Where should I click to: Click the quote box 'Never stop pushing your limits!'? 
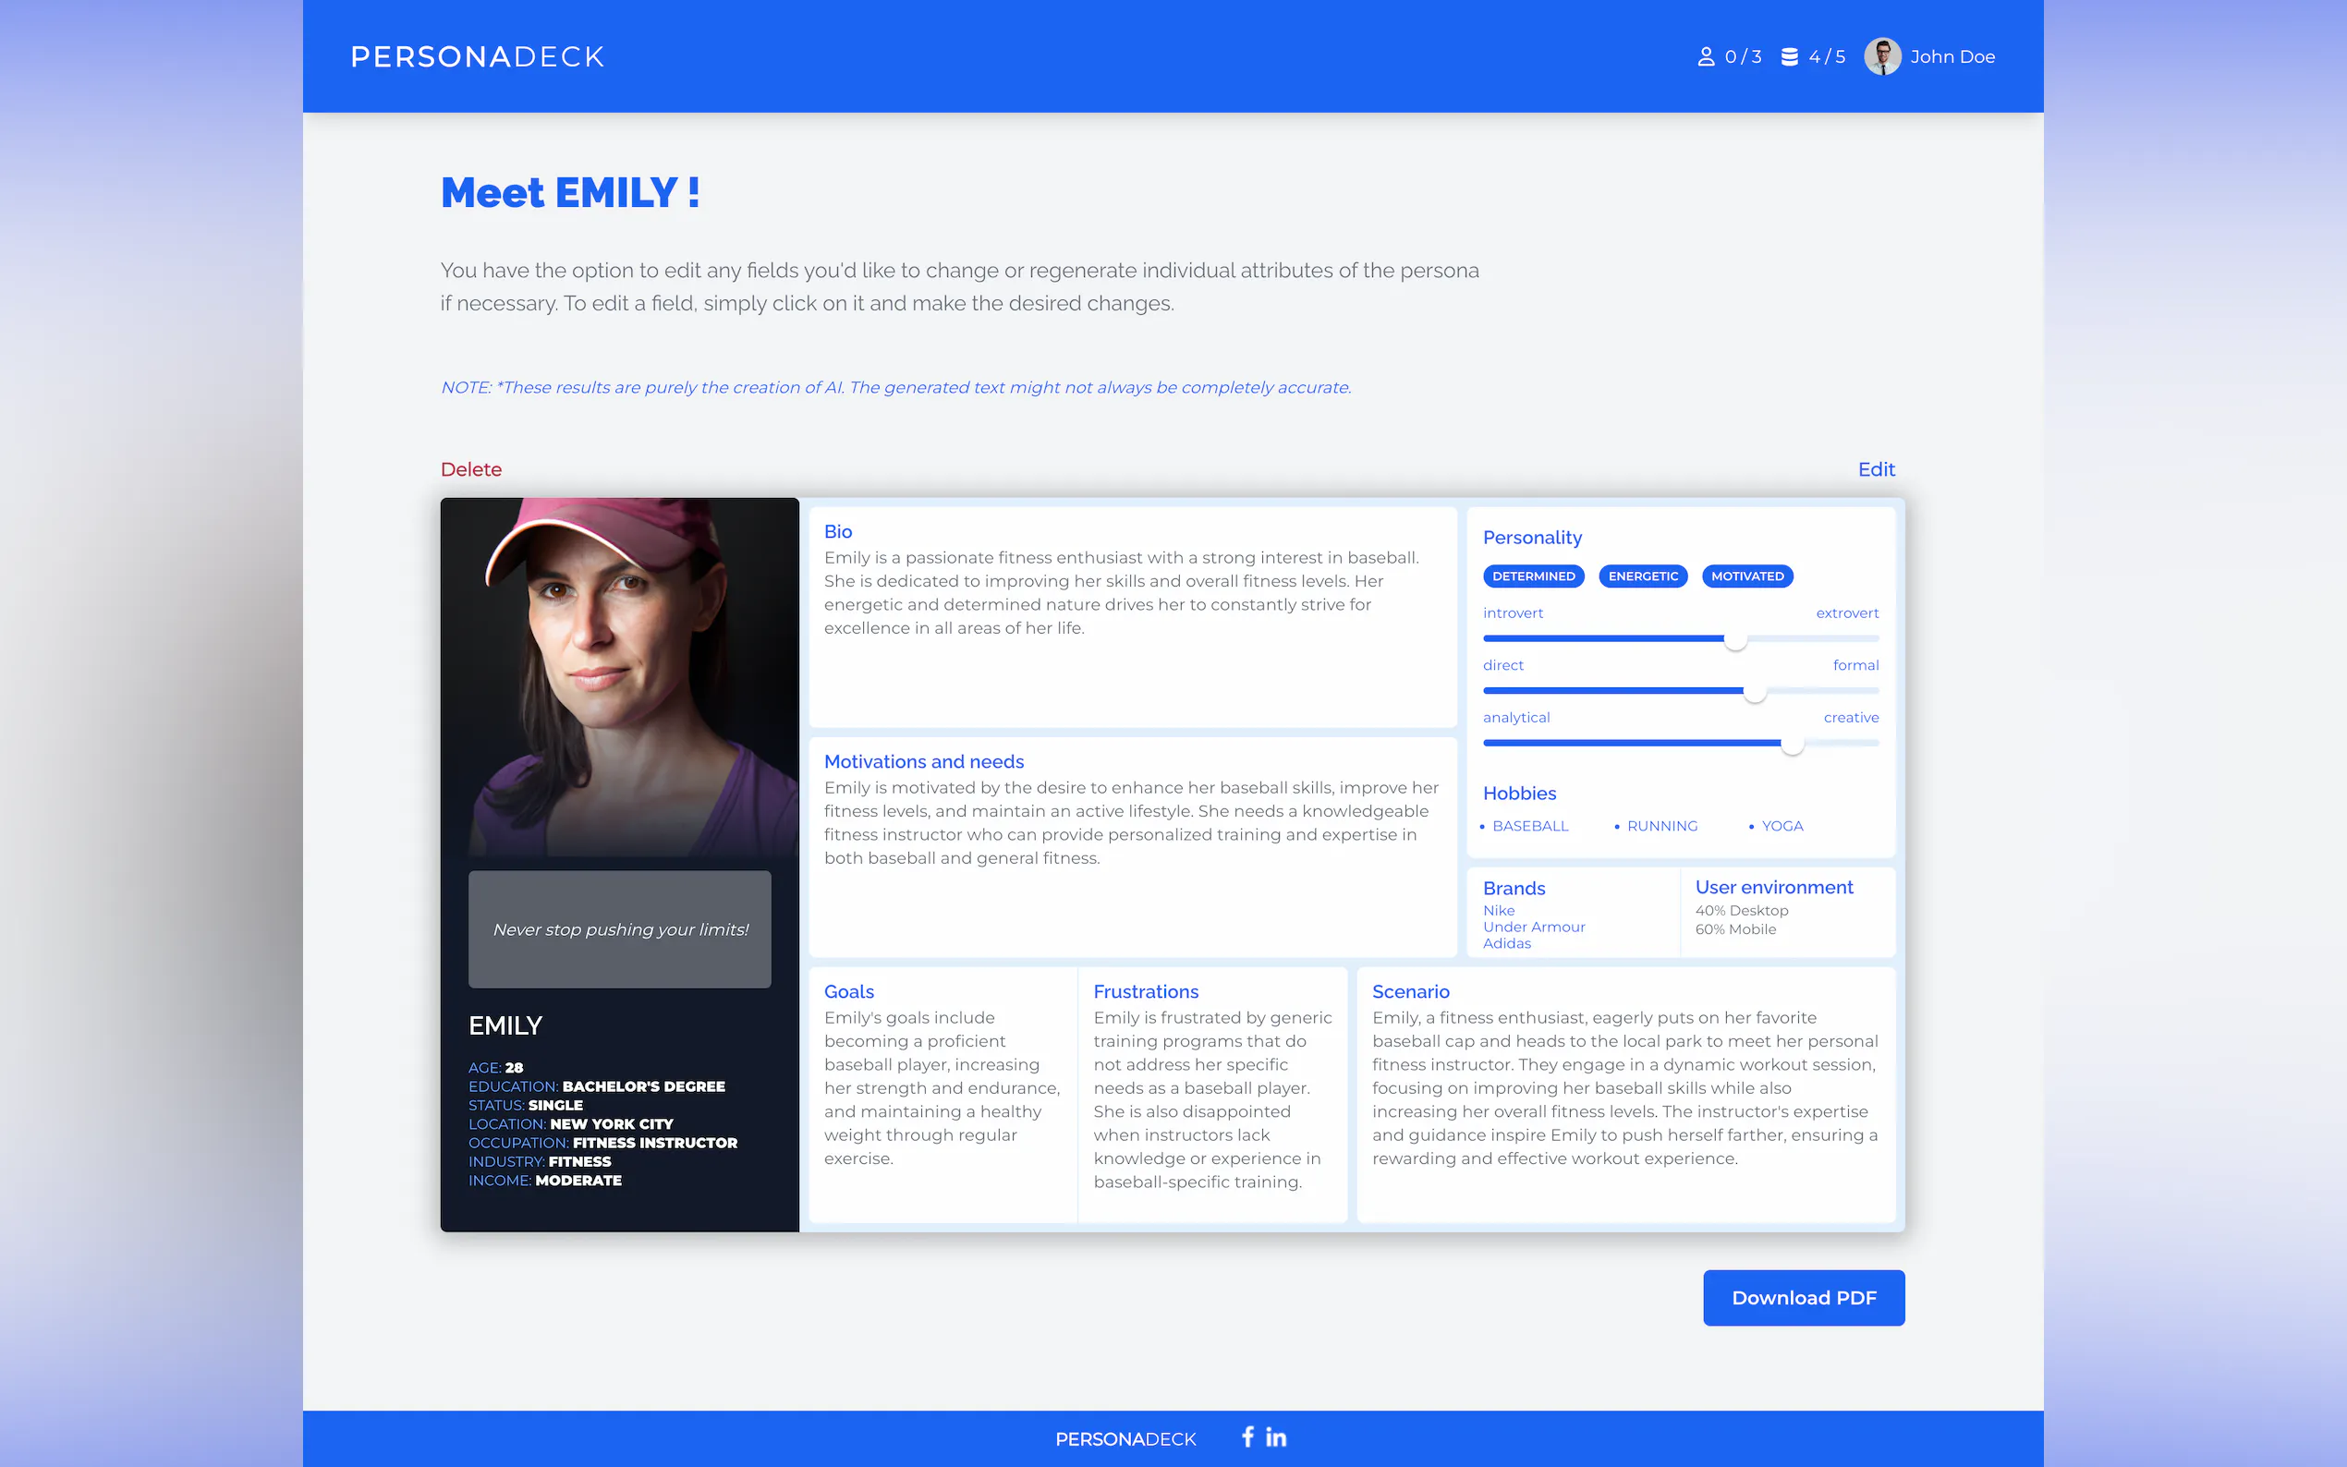click(619, 929)
